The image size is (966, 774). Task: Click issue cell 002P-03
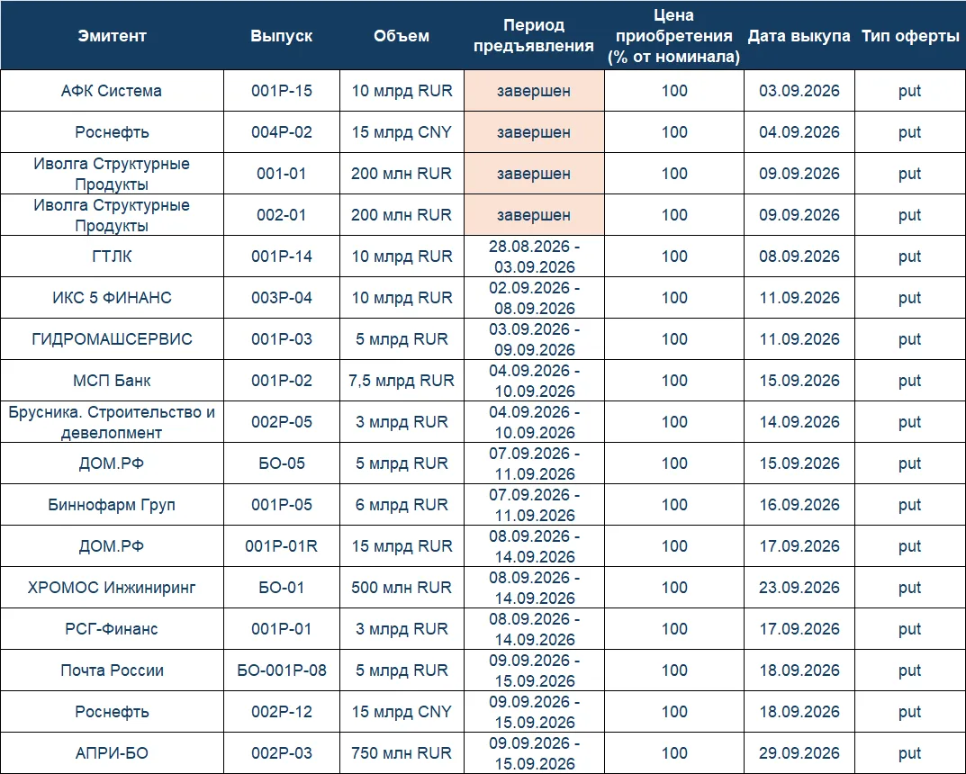point(282,752)
